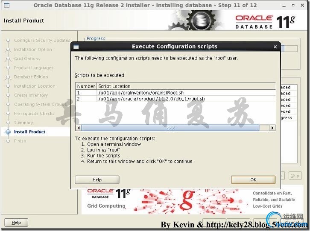
Task: Select Installation Option step
Action: click(x=33, y=49)
